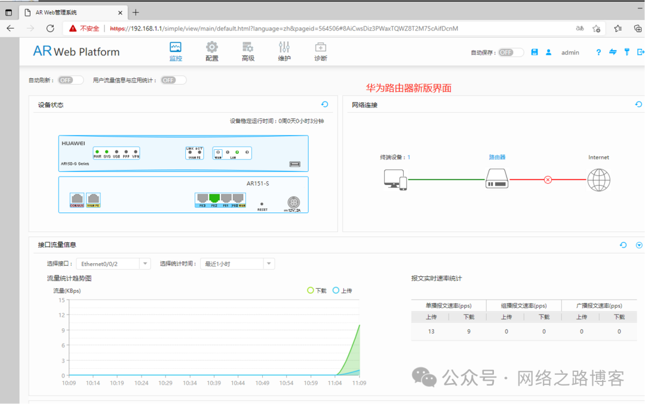Screen dimensions: 645x404
Task: Click the admin username link
Action: (x=570, y=53)
